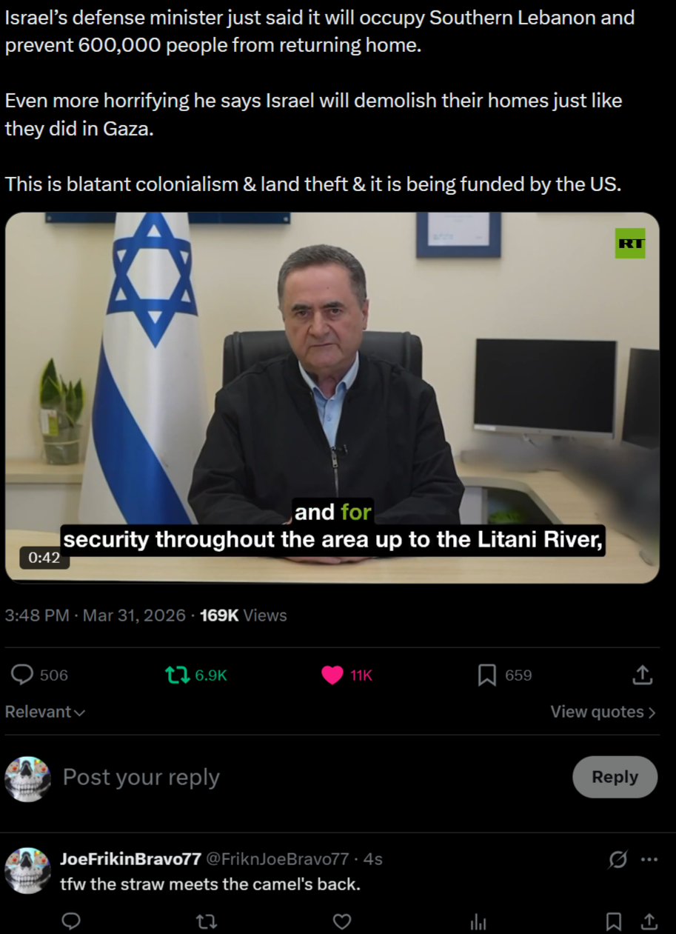View analytics icon on the reply
676x934 pixels.
[478, 921]
